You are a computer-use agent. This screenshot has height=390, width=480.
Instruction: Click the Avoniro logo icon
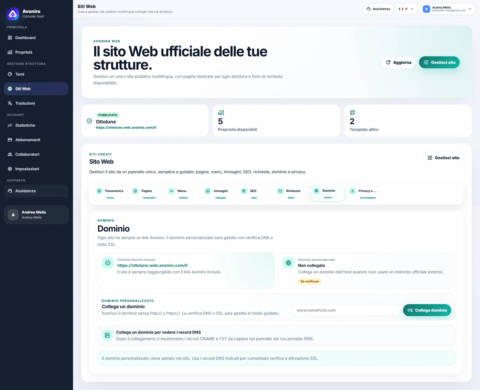click(13, 14)
